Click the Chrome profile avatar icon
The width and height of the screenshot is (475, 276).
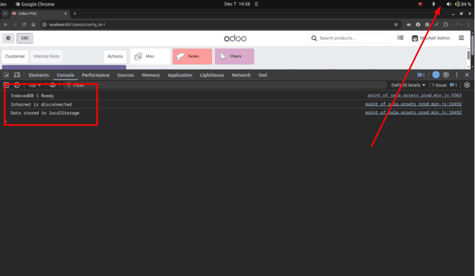point(459,24)
